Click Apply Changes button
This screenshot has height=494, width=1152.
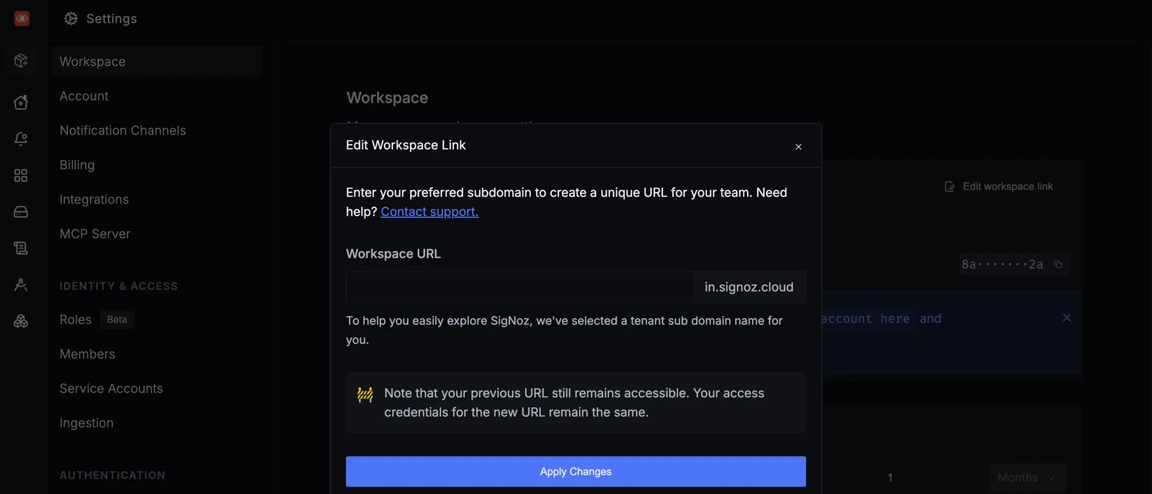coord(575,472)
